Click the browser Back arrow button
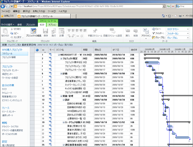The width and height of the screenshot is (193, 147). 3,6
